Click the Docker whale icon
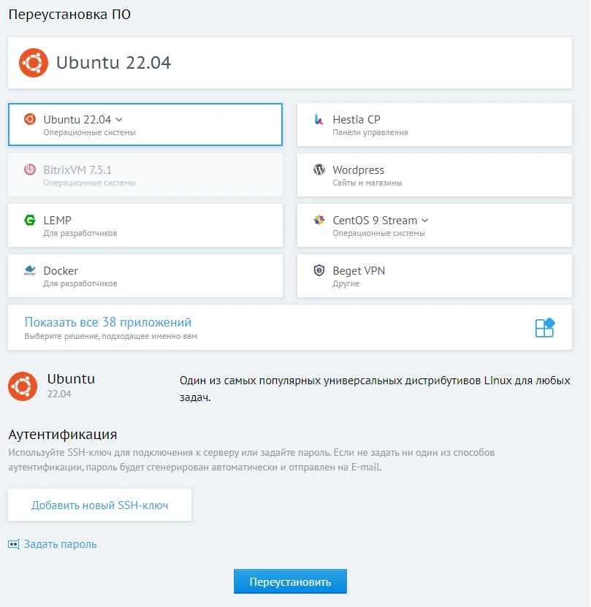Image resolution: width=591 pixels, height=607 pixels. [30, 271]
